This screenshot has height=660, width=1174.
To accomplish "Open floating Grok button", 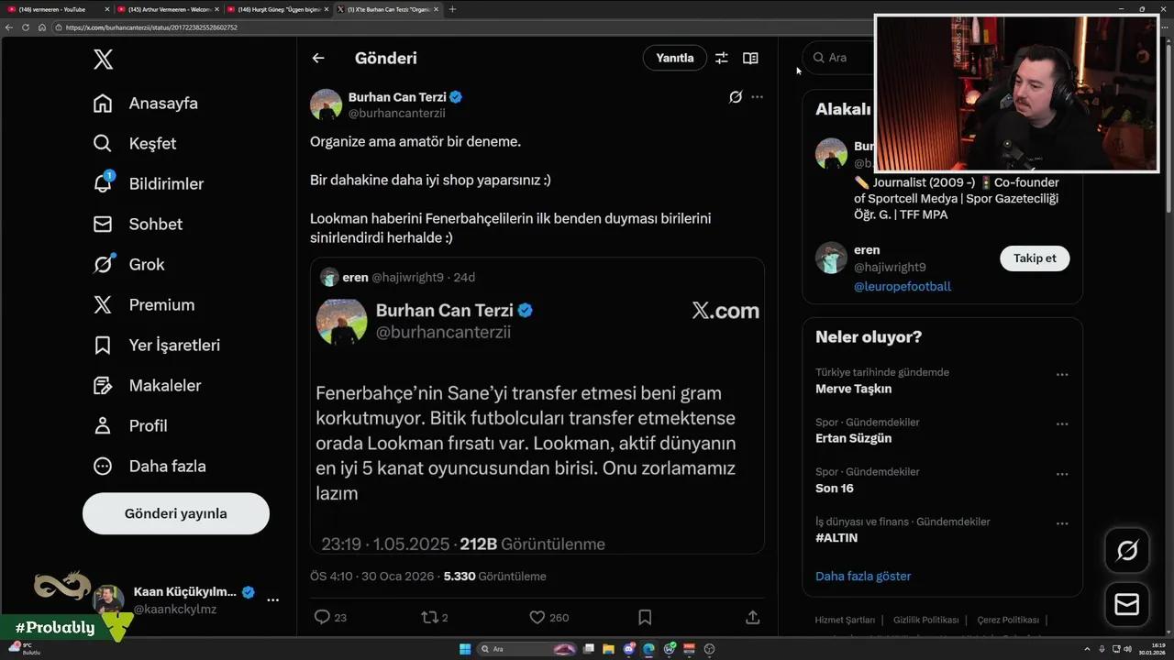I will tap(1126, 551).
